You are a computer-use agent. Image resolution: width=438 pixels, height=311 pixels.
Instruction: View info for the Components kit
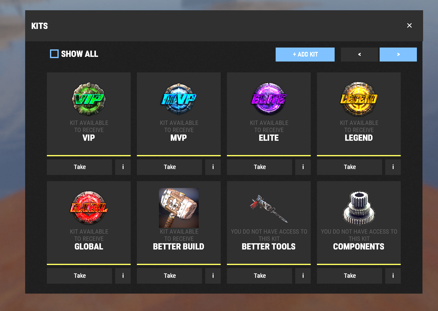coord(393,276)
